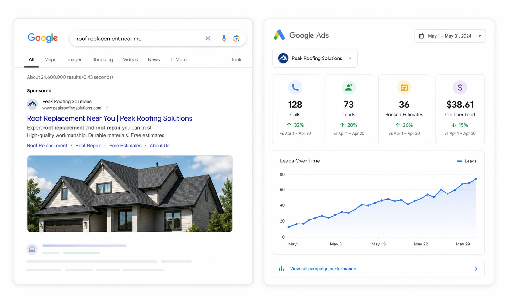This screenshot has height=304, width=508.
Task: Click the Peak Roofing Solutions account avatar
Action: [x=283, y=58]
